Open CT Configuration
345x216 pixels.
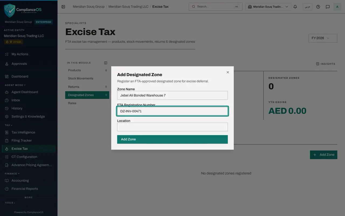pos(29,157)
